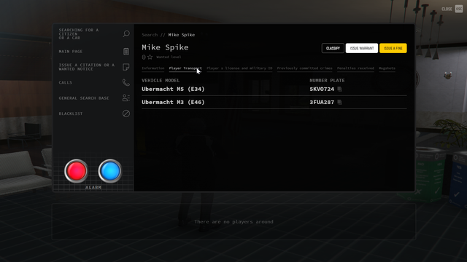Click the Vehicle Model column header

point(161,81)
